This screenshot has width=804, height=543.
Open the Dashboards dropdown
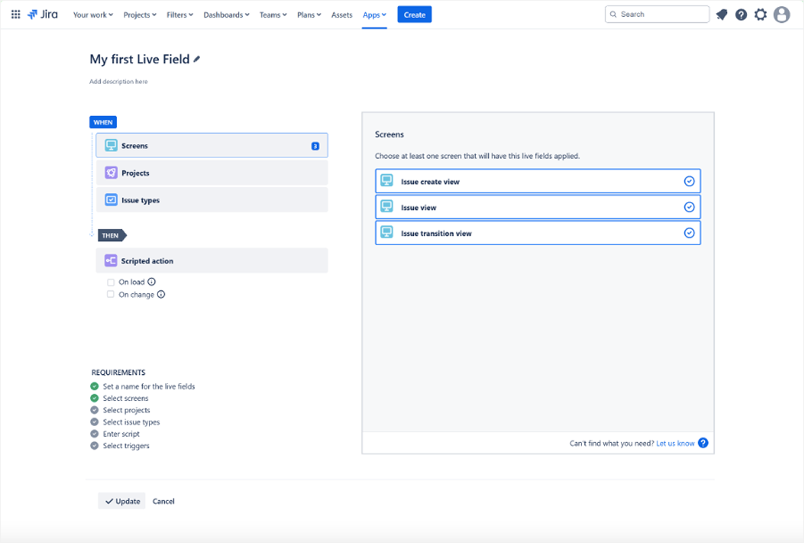pyautogui.click(x=226, y=15)
